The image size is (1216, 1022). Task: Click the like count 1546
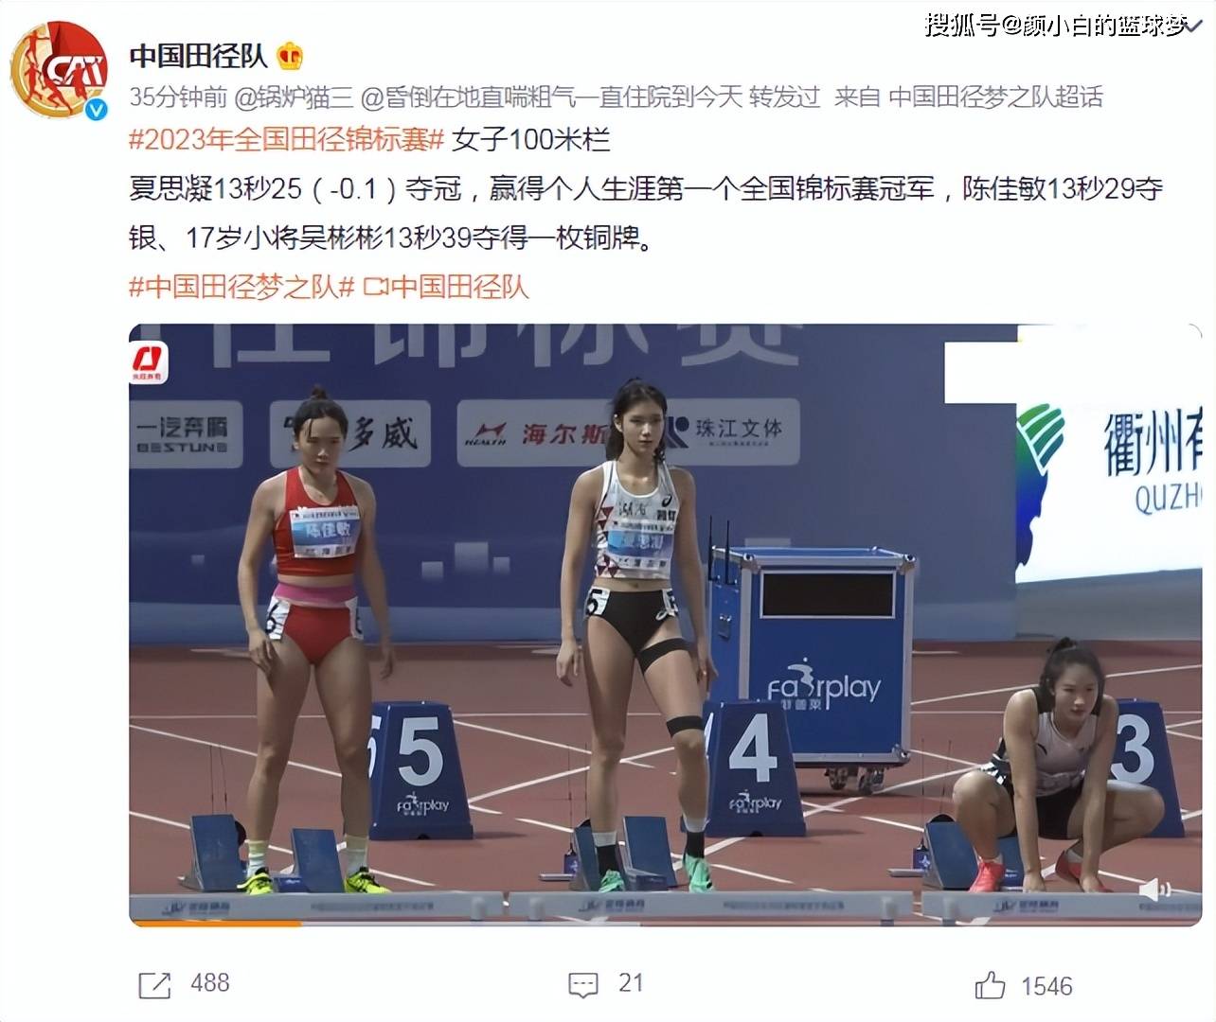(1046, 986)
